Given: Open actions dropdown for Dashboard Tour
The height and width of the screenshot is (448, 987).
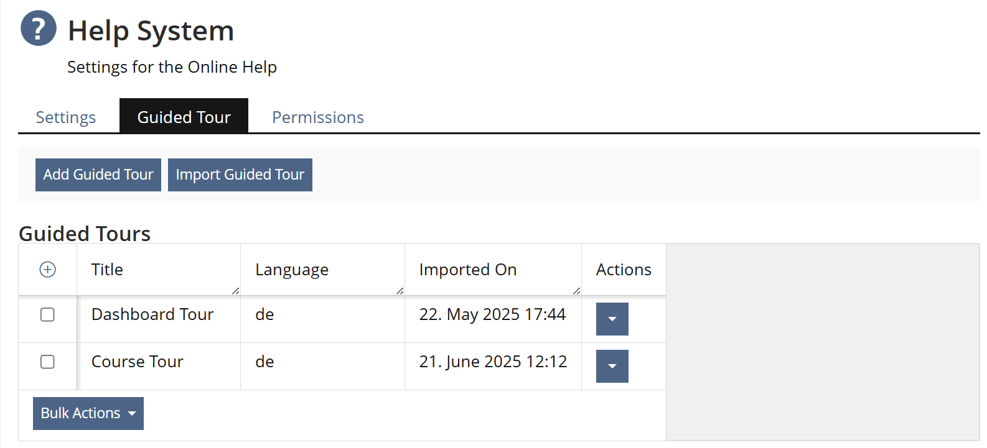Looking at the screenshot, I should coord(612,319).
